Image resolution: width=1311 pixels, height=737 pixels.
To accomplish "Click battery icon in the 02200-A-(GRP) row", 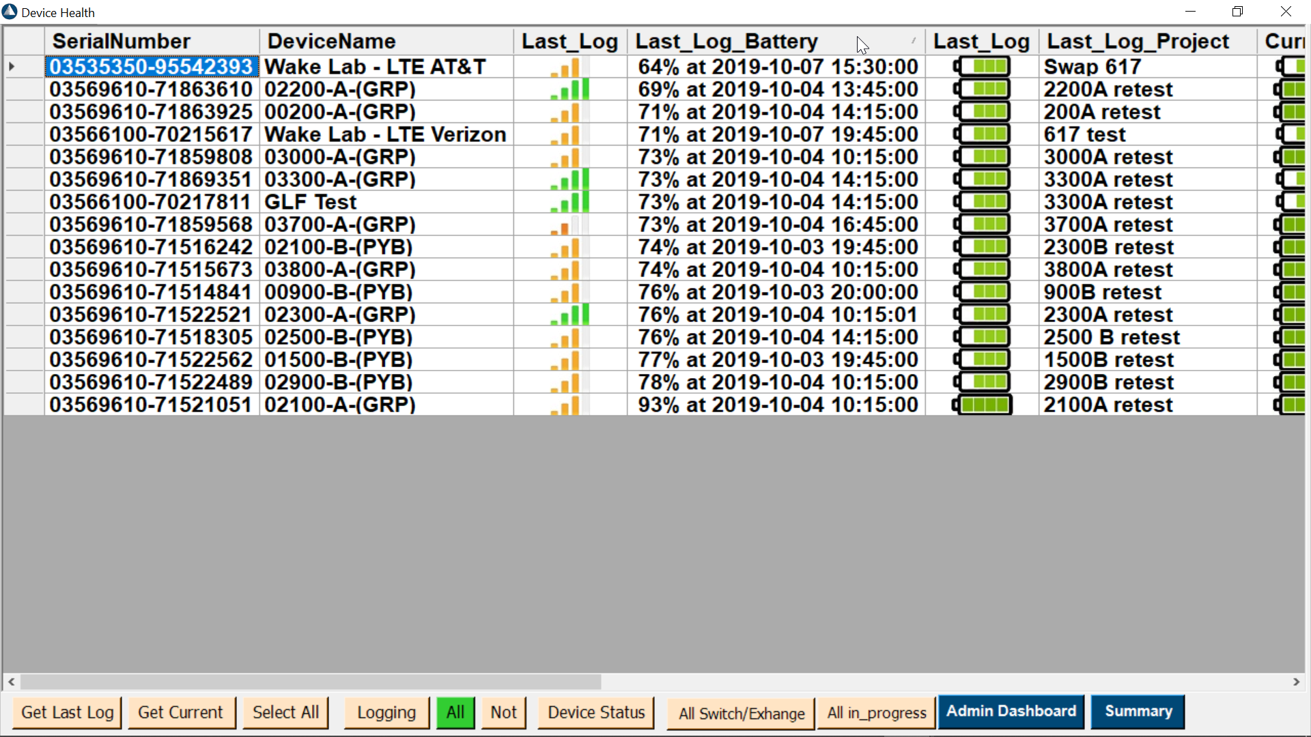I will click(x=983, y=89).
